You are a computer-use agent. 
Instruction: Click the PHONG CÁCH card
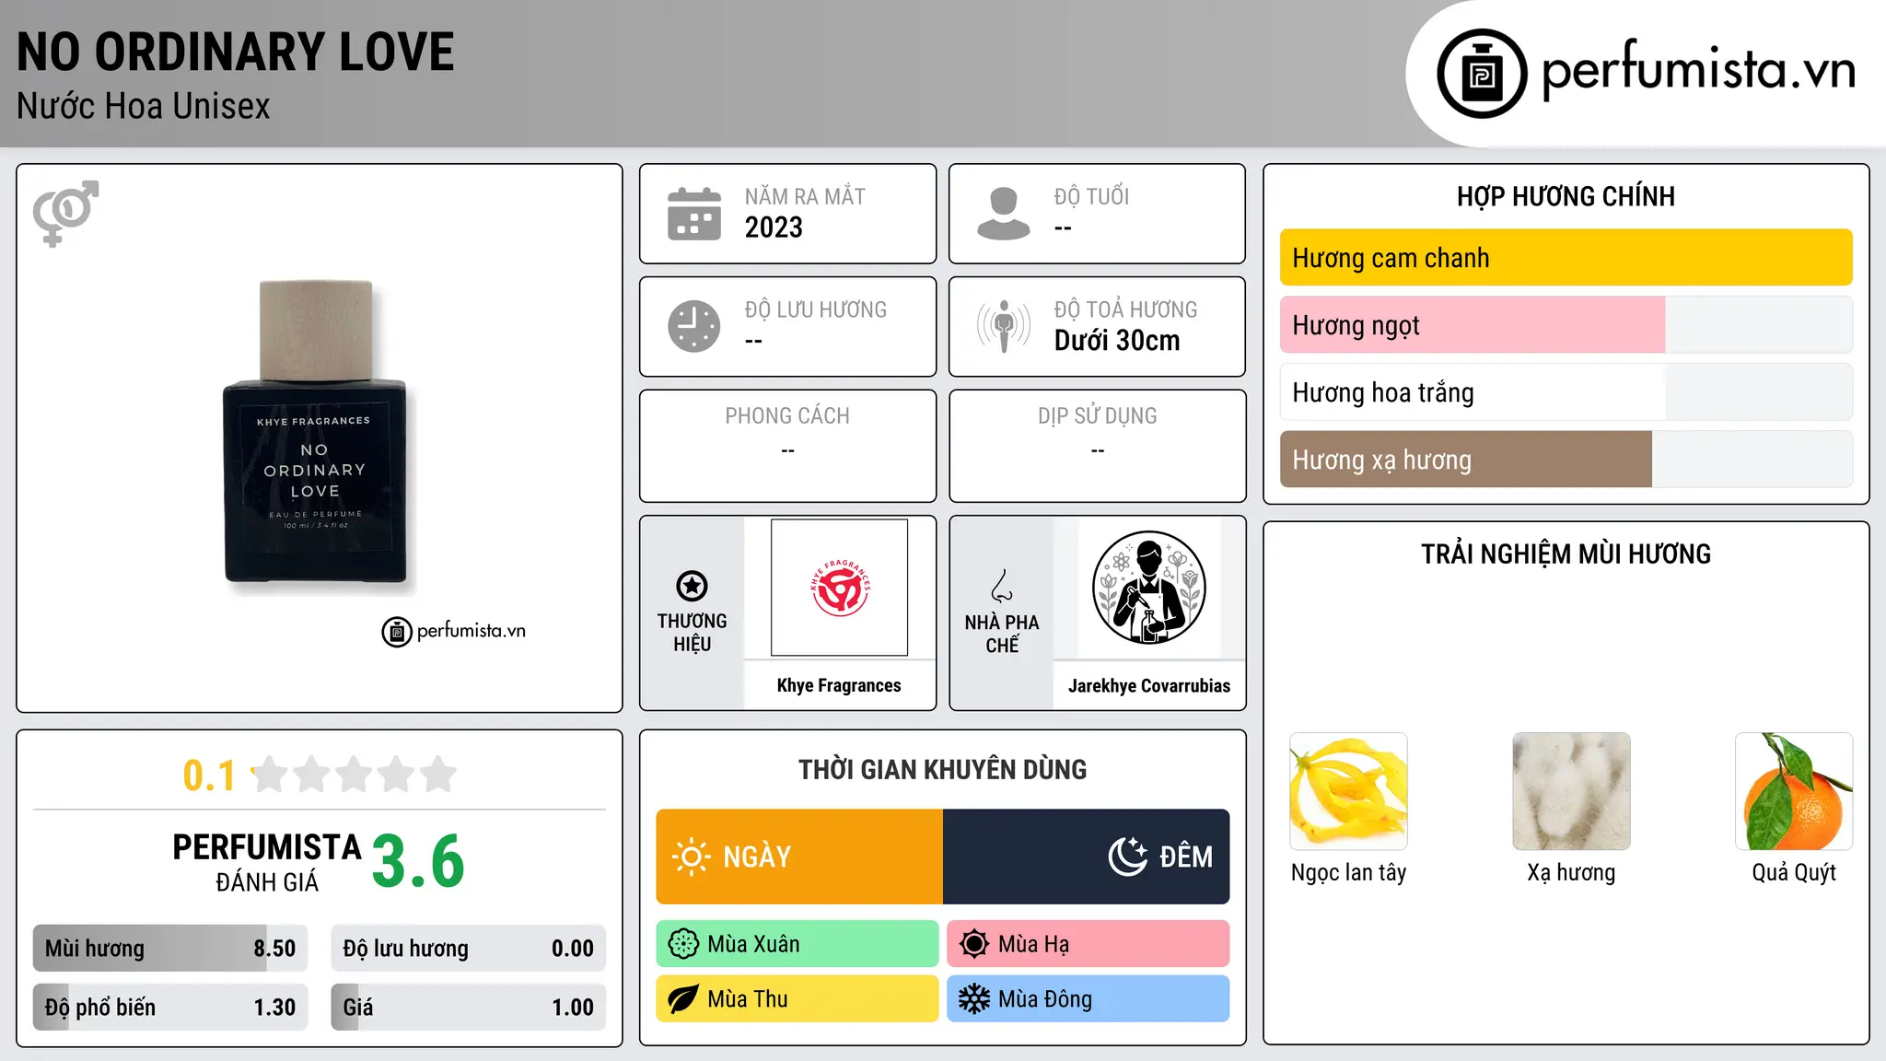[787, 446]
